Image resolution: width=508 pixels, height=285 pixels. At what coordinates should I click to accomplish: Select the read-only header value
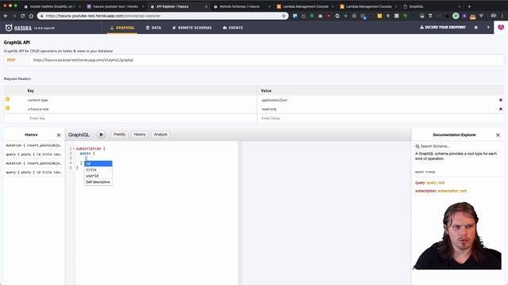[269, 109]
